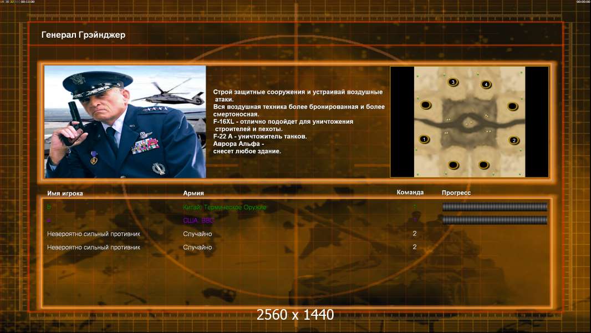The height and width of the screenshot is (333, 591).
Task: Click the 'Прогресс' column header
Action: tap(456, 193)
